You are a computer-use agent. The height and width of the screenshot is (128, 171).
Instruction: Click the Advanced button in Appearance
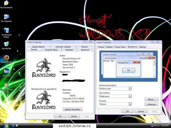[152, 104]
